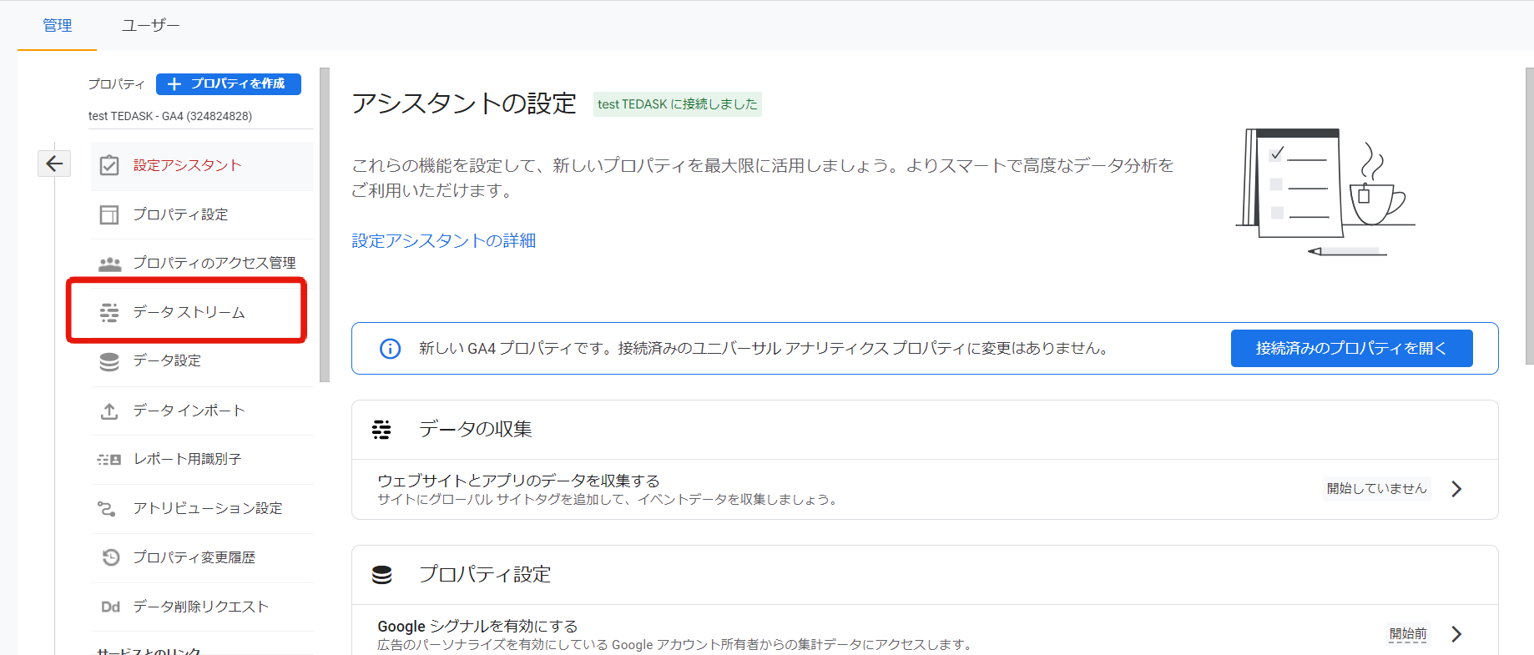Switch to the ユーザー tab
Screen dimensions: 1534x655
pos(150,25)
